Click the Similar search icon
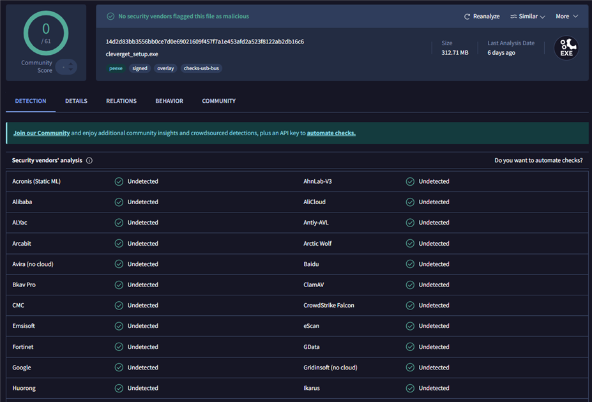This screenshot has height=402, width=592. tap(513, 17)
